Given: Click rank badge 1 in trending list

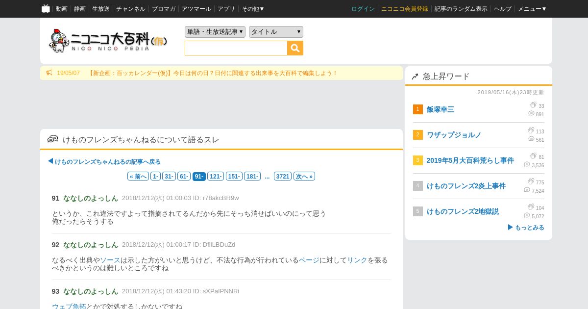Looking at the screenshot, I should (x=417, y=109).
